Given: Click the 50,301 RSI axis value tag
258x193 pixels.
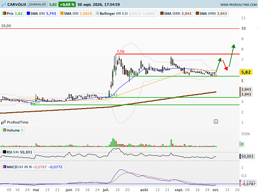Looking at the screenshot, I should coord(247,156).
